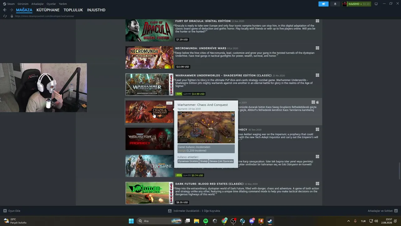Reload the store page

(5, 16)
